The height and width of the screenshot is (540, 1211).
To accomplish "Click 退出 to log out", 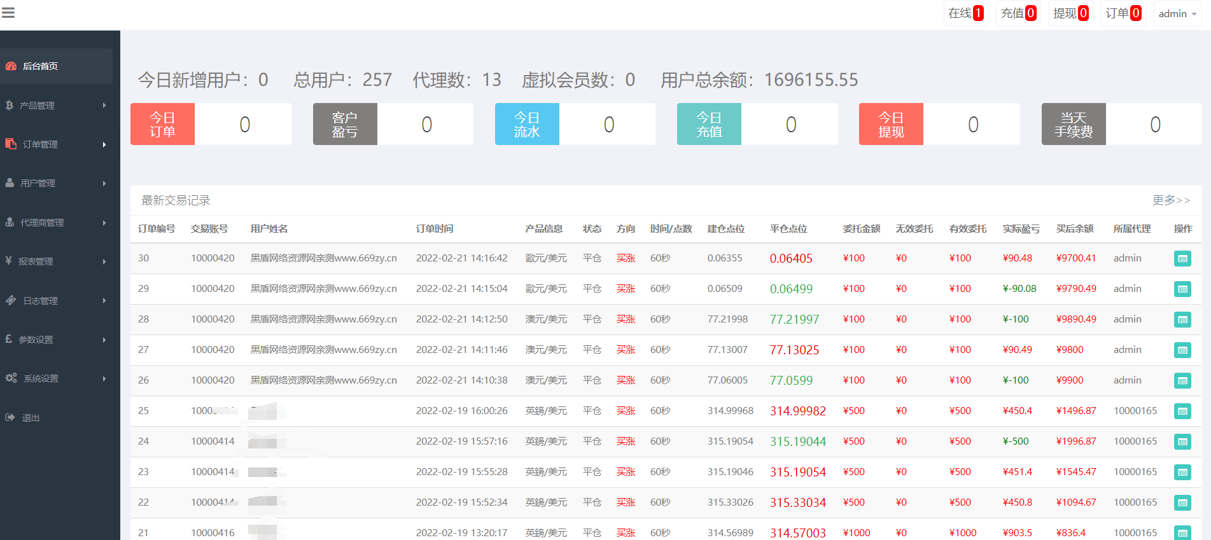I will (x=31, y=418).
